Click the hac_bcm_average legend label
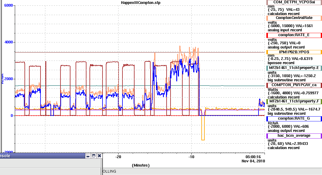This screenshot has height=175, width=322. coord(294,136)
